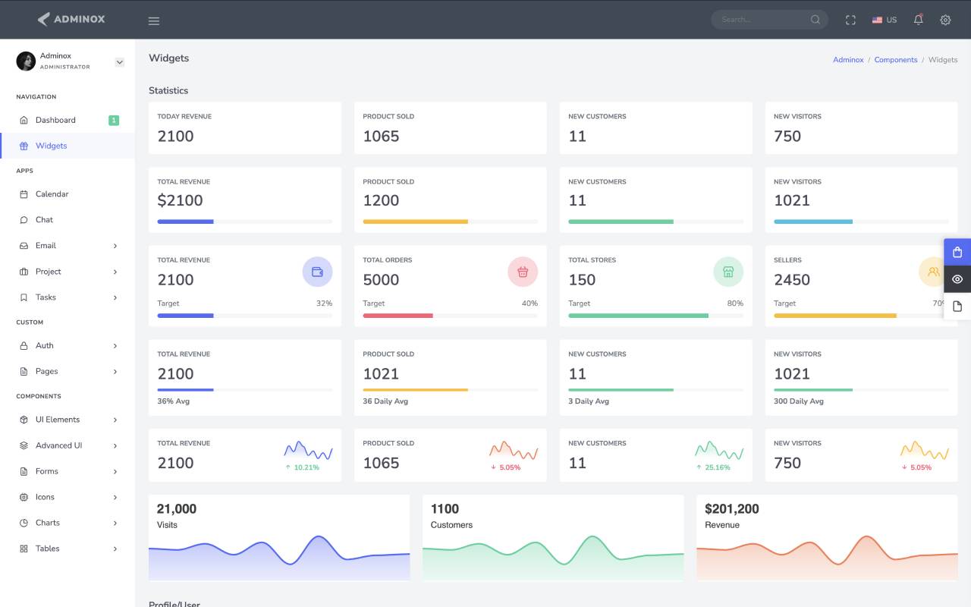Open Chat menu item
Image resolution: width=971 pixels, height=607 pixels.
pos(68,220)
